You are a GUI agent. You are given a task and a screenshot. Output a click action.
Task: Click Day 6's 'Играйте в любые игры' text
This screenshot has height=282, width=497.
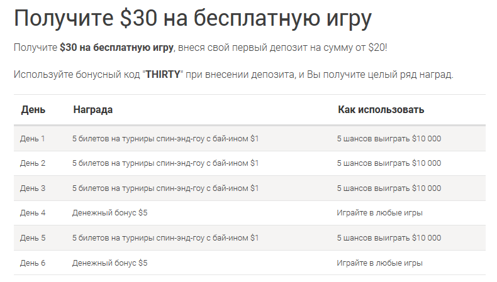point(379,263)
